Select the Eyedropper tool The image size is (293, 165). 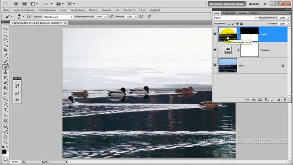[5, 55]
